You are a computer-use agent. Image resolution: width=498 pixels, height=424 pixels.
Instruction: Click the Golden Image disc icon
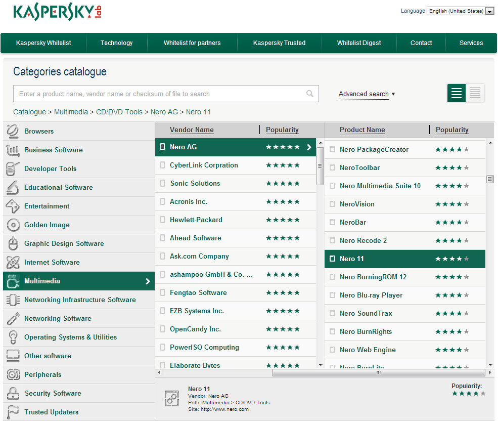[13, 225]
